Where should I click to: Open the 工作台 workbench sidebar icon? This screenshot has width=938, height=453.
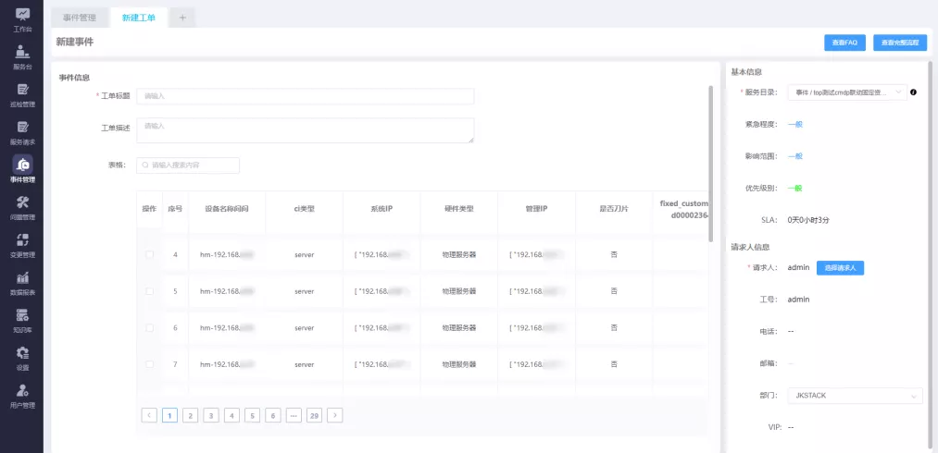point(22,15)
